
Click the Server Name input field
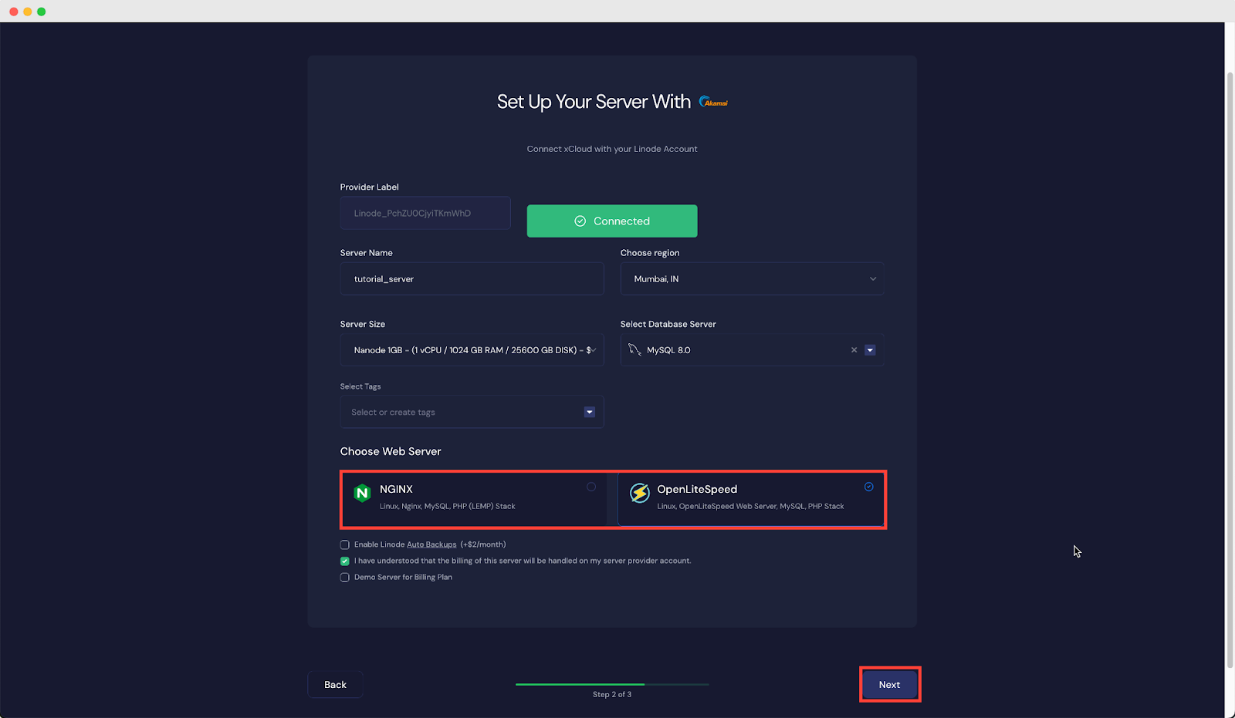click(472, 279)
